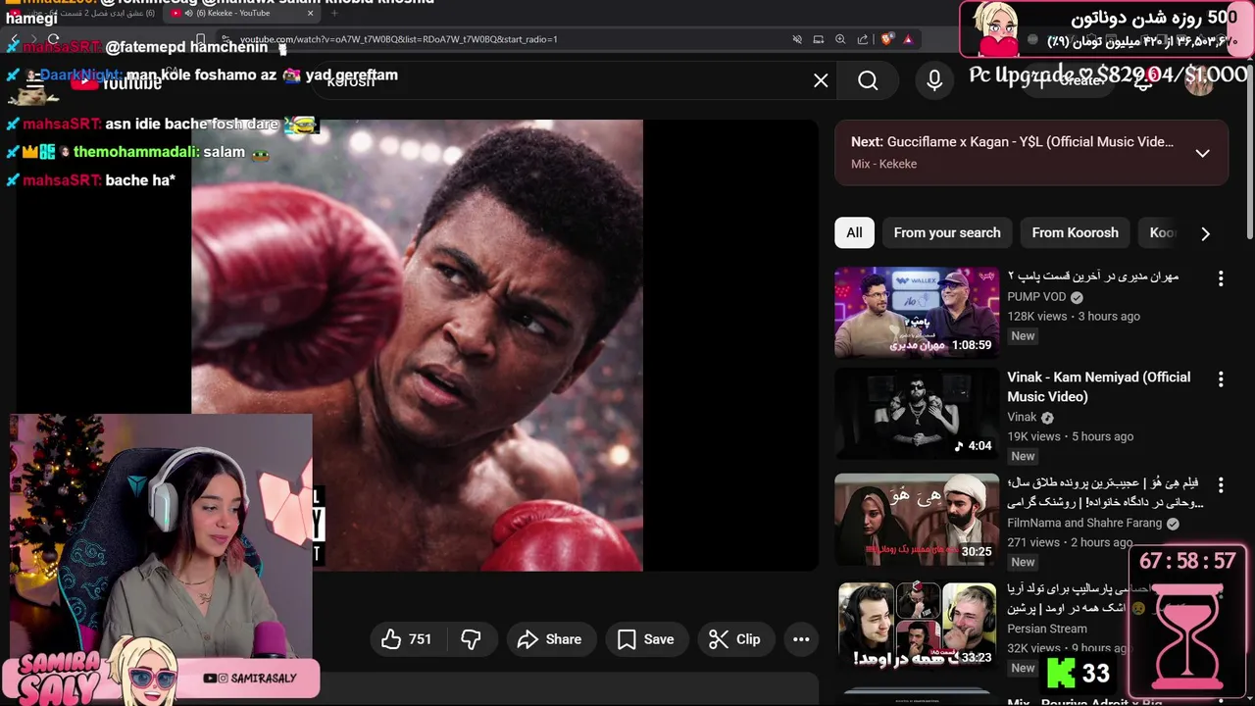Open the Brave Shields lion icon
The width and height of the screenshot is (1255, 706).
[886, 39]
